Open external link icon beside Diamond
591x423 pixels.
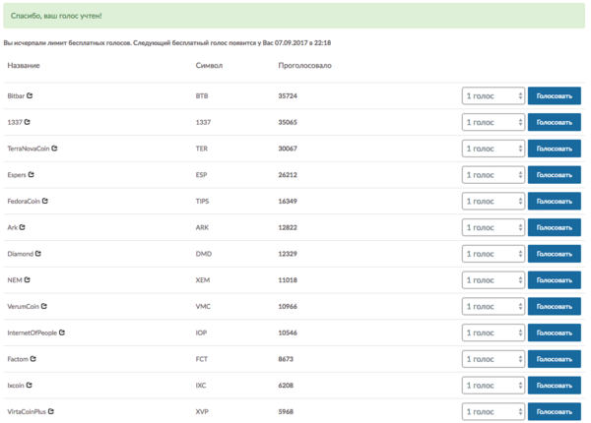click(38, 254)
